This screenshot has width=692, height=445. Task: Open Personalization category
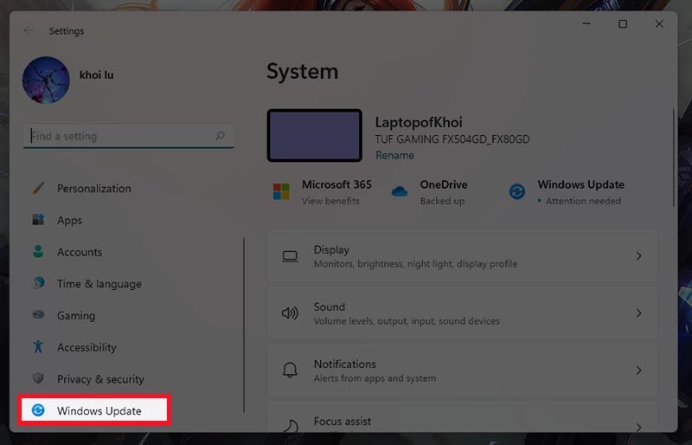pos(95,188)
